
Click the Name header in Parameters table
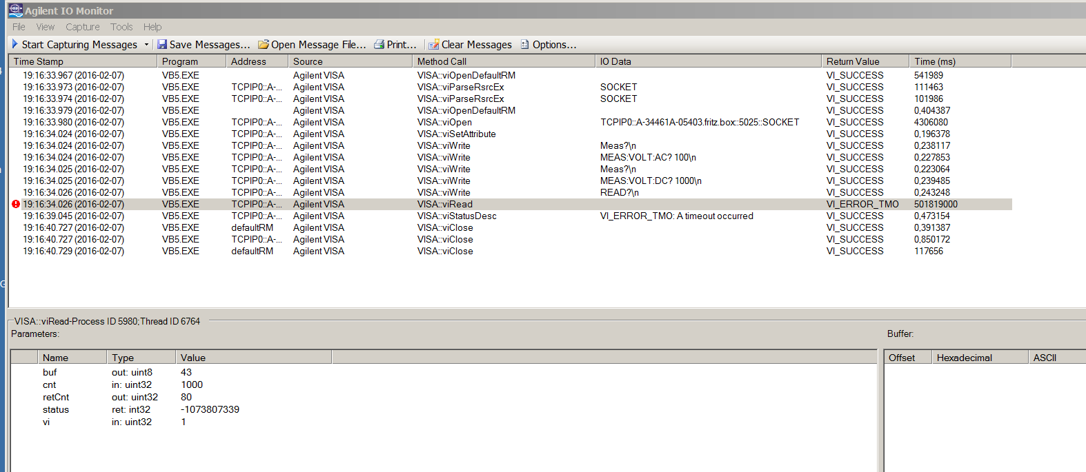[72, 358]
